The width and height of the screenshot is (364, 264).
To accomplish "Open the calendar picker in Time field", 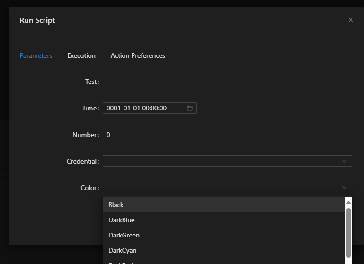I will click(x=190, y=108).
